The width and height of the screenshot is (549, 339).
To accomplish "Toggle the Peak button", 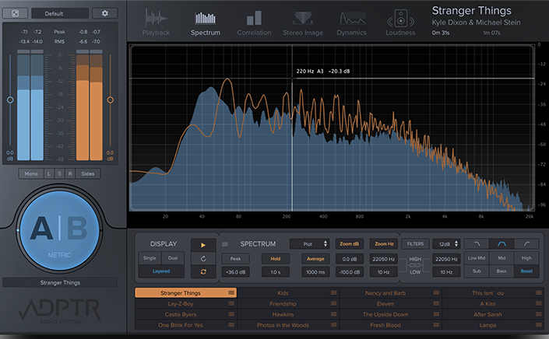I will click(235, 259).
